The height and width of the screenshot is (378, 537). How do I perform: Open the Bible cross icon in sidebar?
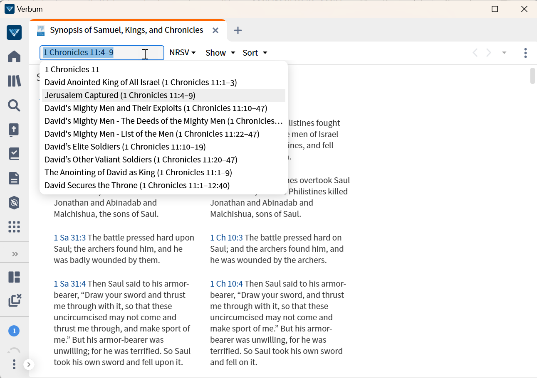(14, 130)
